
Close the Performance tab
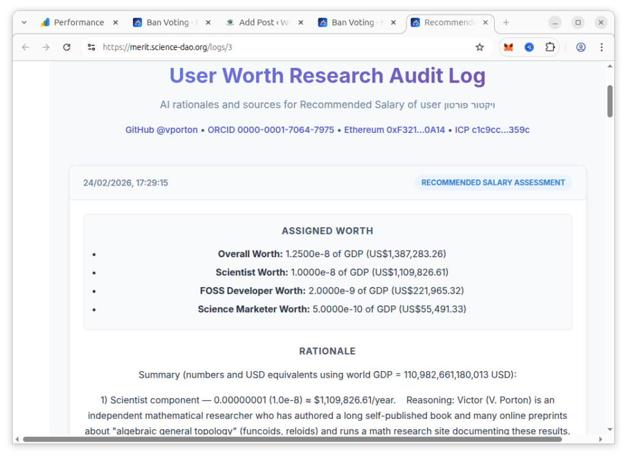click(x=115, y=23)
